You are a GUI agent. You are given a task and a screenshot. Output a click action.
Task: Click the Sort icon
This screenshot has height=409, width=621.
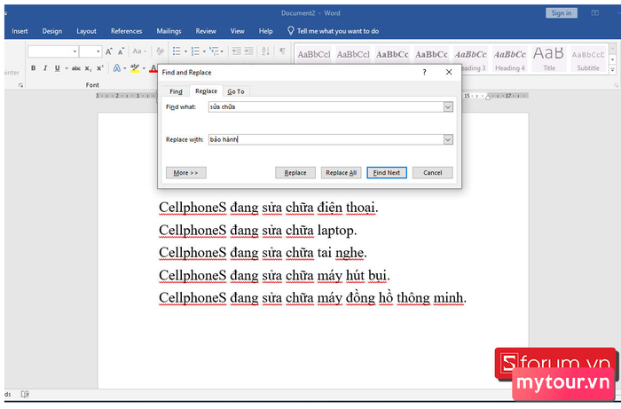click(266, 51)
